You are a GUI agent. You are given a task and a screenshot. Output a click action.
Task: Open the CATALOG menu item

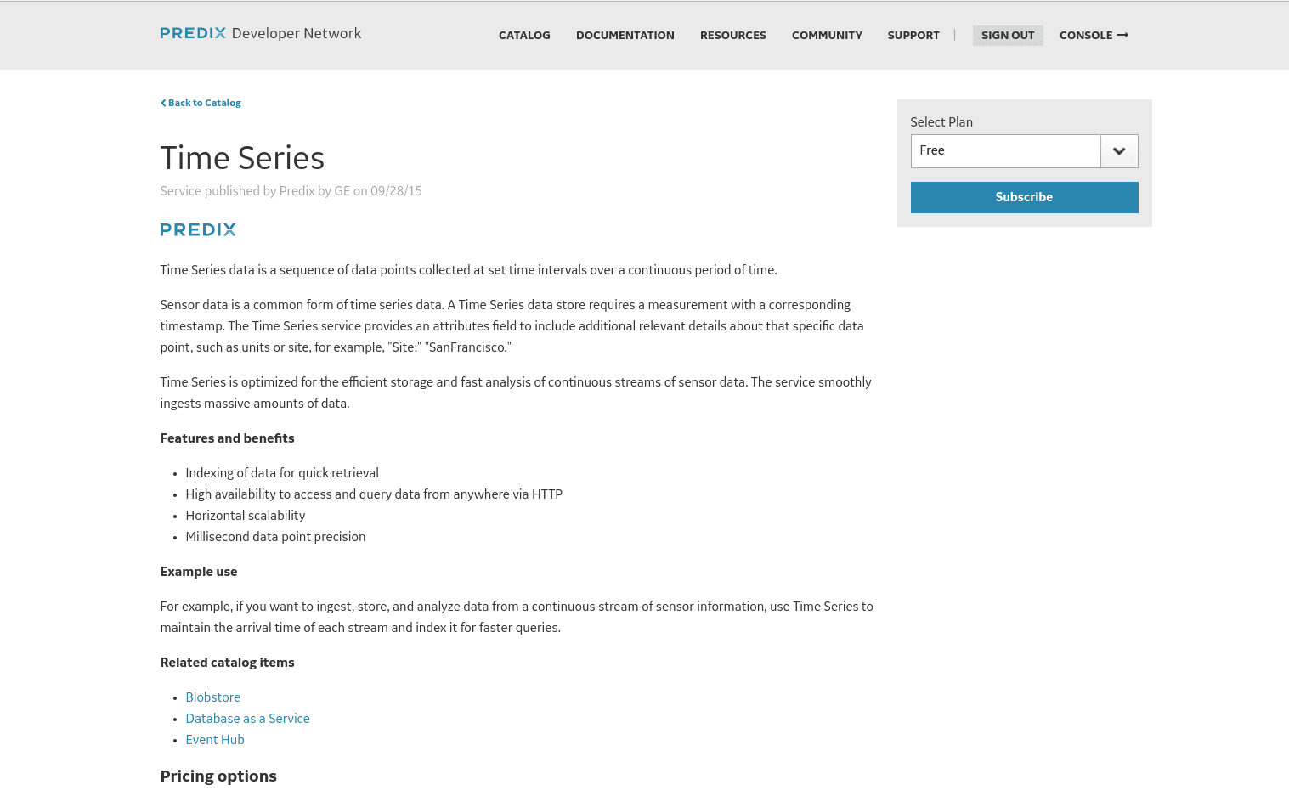coord(524,36)
